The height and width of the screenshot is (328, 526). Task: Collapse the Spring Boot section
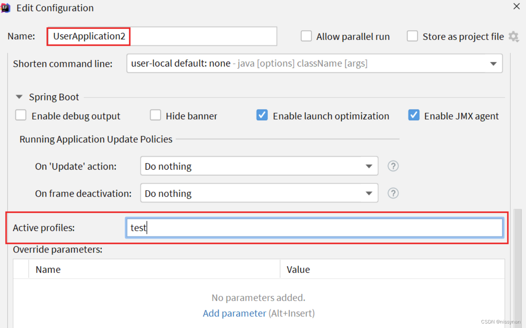19,97
